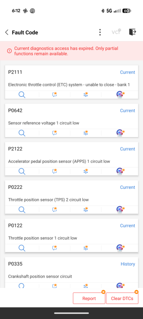Select the History status of P0335

click(128, 264)
